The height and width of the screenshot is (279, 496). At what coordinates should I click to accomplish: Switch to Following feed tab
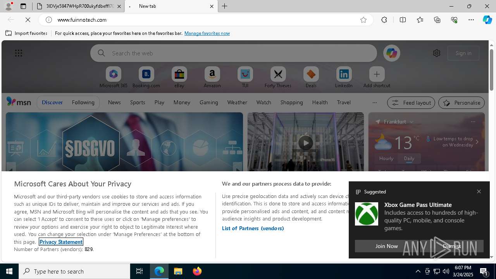(83, 102)
